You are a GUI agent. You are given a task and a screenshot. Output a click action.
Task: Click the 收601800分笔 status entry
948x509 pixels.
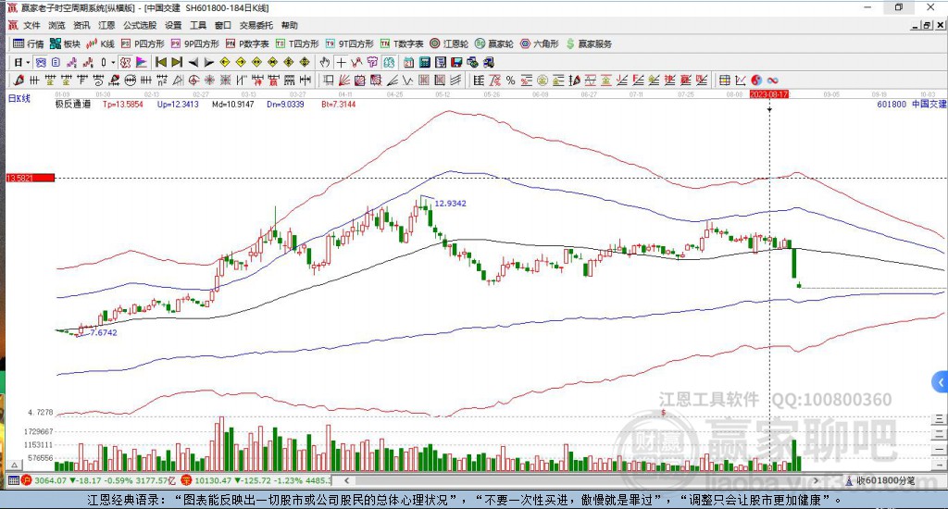click(x=880, y=480)
